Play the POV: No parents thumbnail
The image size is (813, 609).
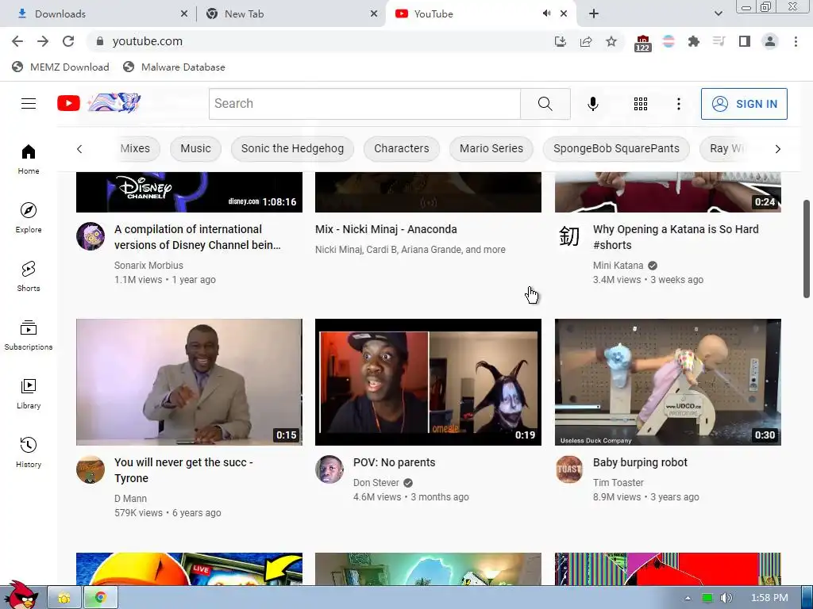[x=428, y=382]
